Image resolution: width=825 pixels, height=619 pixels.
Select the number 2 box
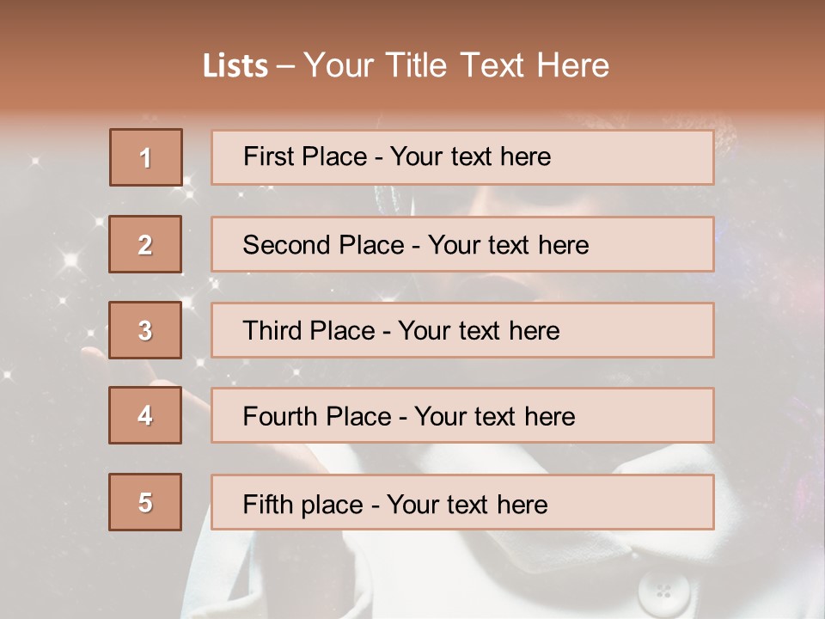pos(145,244)
